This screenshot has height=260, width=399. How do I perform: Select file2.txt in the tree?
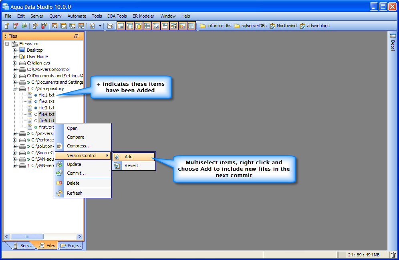pyautogui.click(x=46, y=101)
